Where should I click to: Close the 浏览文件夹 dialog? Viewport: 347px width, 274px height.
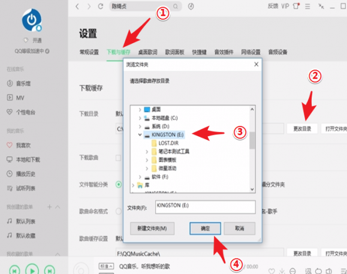(x=257, y=64)
